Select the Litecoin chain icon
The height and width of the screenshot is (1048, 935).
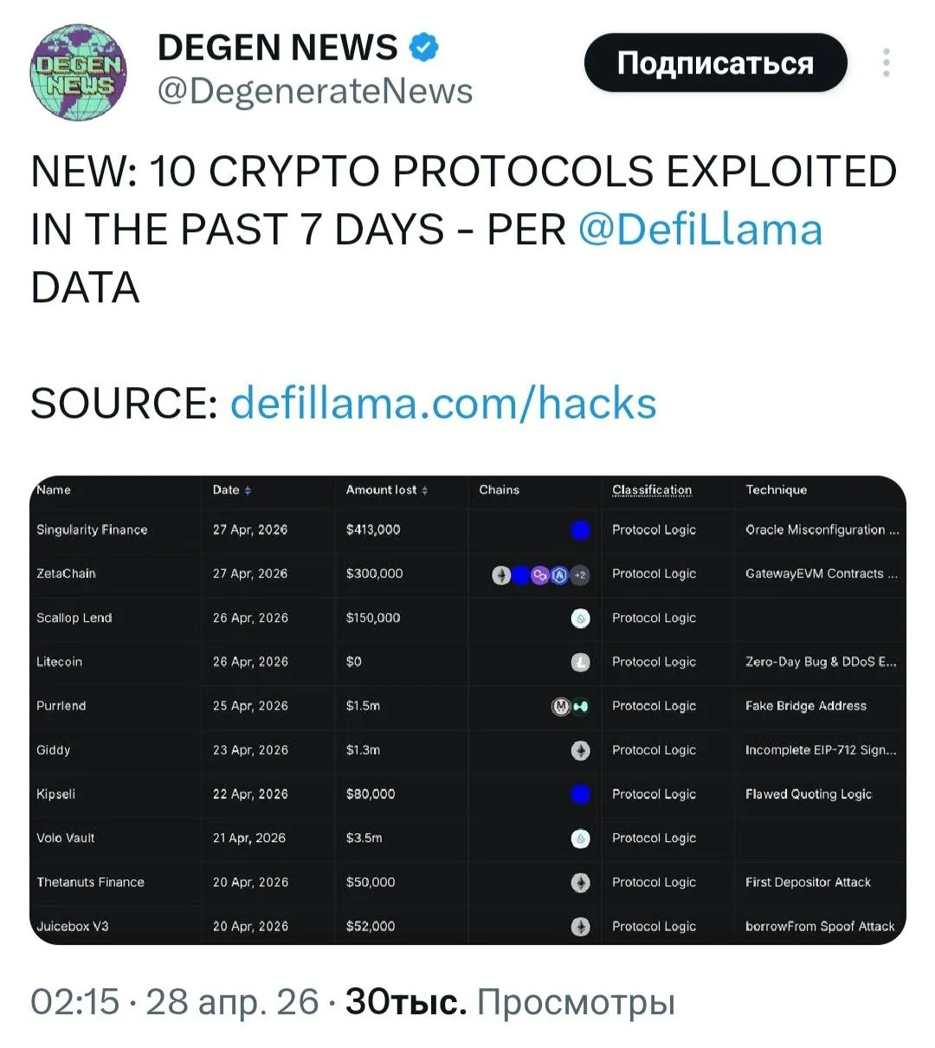pyautogui.click(x=581, y=663)
